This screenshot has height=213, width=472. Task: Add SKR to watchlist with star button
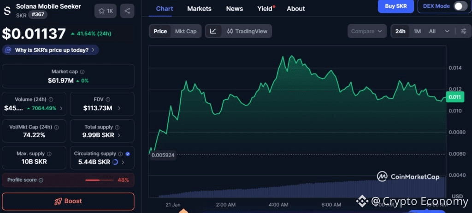pyautogui.click(x=106, y=11)
